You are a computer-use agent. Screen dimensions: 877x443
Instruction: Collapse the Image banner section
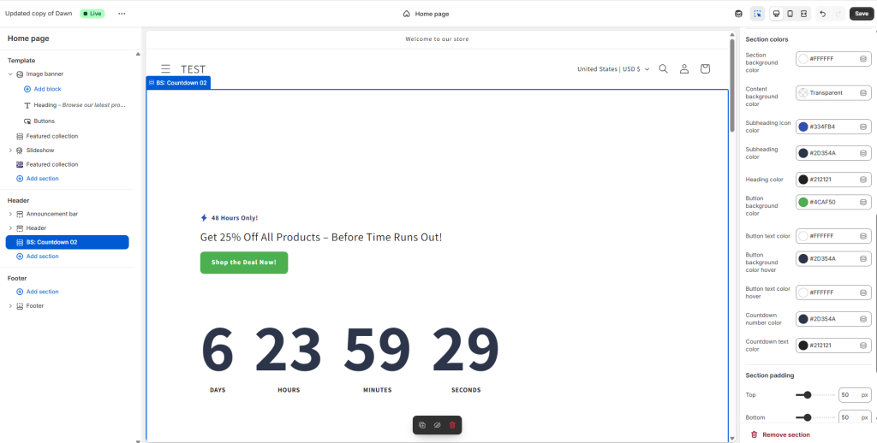(10, 74)
